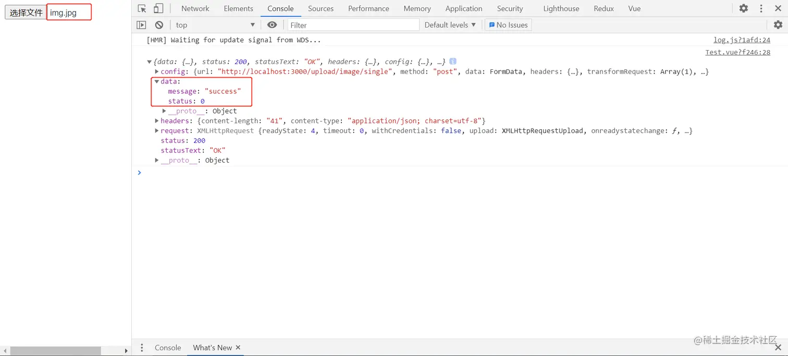Open the Default levels dropdown
Image resolution: width=788 pixels, height=356 pixels.
pos(450,25)
